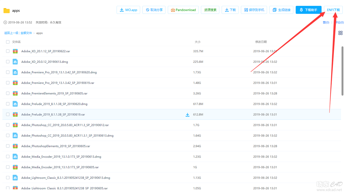Open Adobe_XD_20.0.12_20190613.dmg file name
346x194 pixels.
click(45, 62)
